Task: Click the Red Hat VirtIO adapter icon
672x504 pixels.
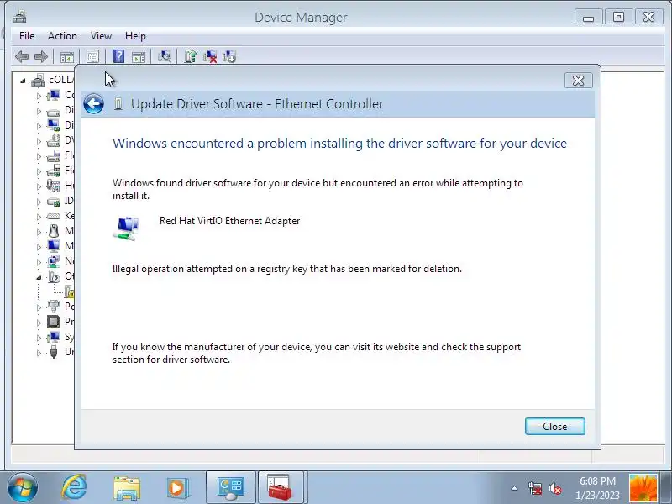Action: click(127, 228)
